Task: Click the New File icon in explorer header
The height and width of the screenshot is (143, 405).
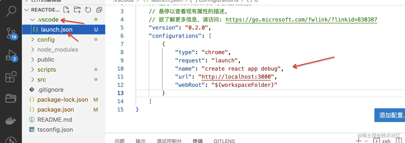Action: [66, 10]
